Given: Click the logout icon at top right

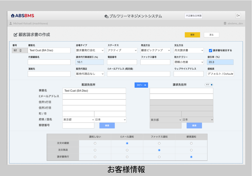Looking at the screenshot, I should pyautogui.click(x=238, y=15).
